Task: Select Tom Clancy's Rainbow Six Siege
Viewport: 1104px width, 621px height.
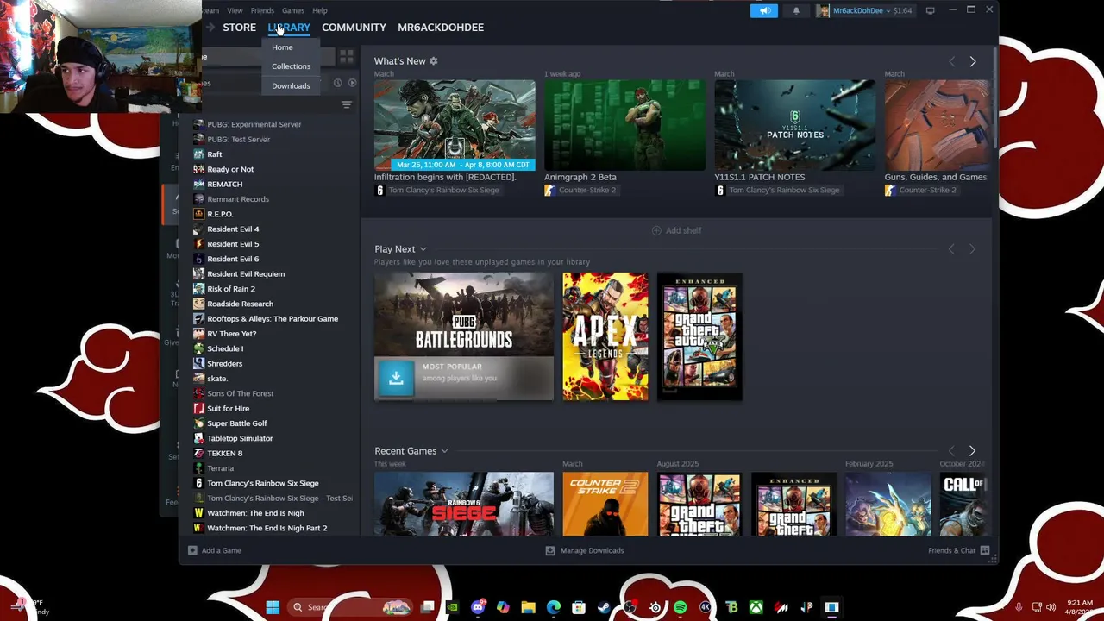Action: (x=263, y=483)
